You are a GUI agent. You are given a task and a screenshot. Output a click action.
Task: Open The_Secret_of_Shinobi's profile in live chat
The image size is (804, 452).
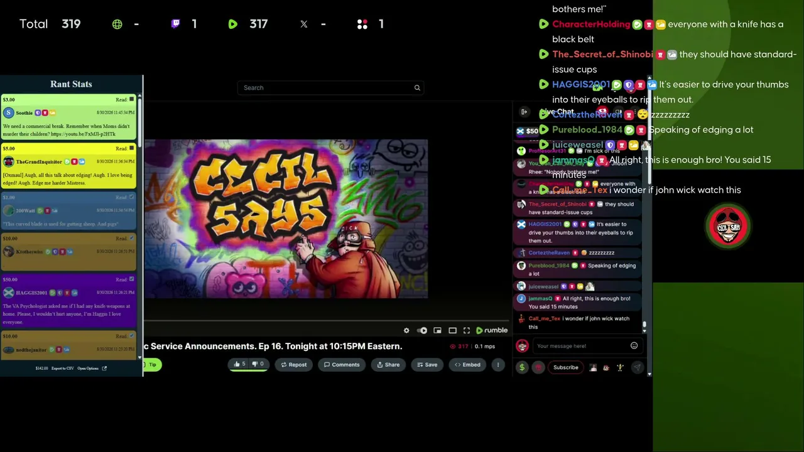click(x=557, y=204)
